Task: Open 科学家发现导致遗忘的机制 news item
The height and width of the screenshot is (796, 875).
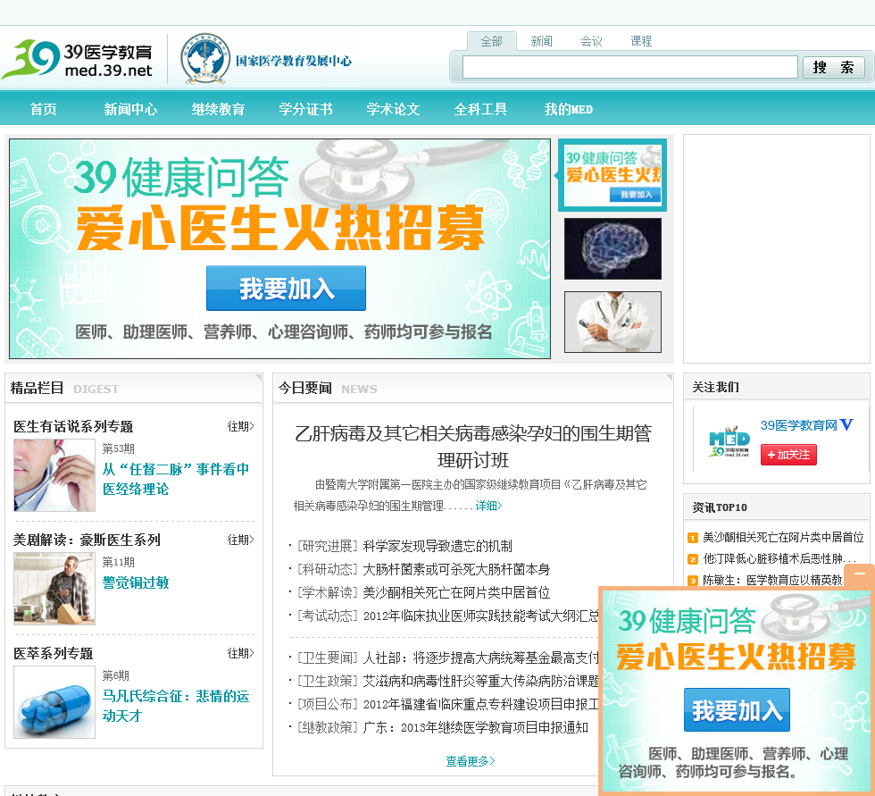Action: coord(437,546)
